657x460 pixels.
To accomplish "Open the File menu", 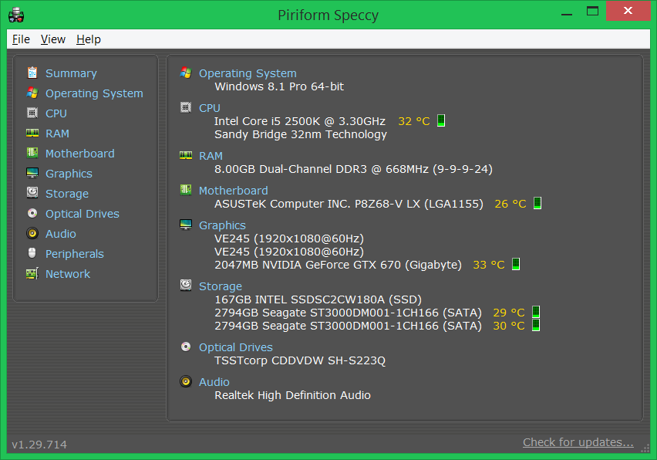I will 21,39.
